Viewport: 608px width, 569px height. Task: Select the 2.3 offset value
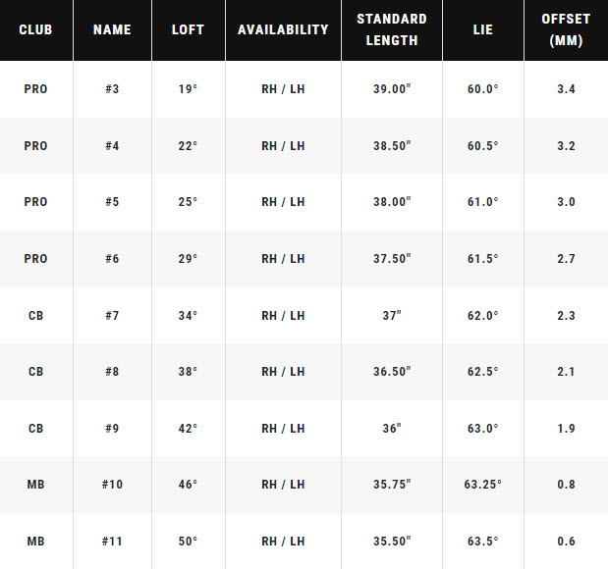(x=566, y=316)
